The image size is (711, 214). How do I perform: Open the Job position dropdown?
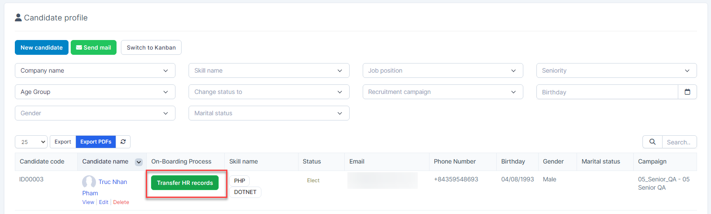click(x=442, y=70)
